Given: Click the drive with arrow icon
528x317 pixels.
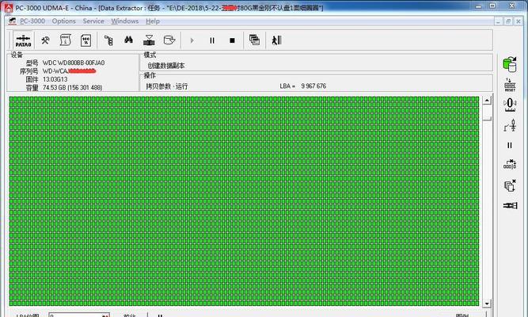Looking at the screenshot, I should click(169, 40).
